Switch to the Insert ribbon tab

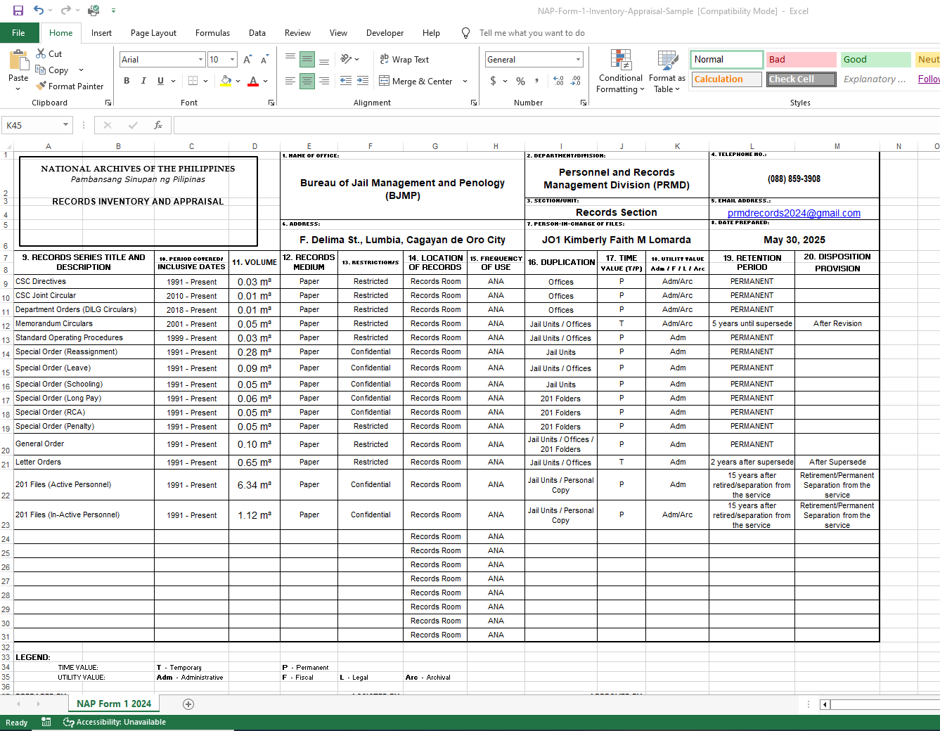pos(101,33)
